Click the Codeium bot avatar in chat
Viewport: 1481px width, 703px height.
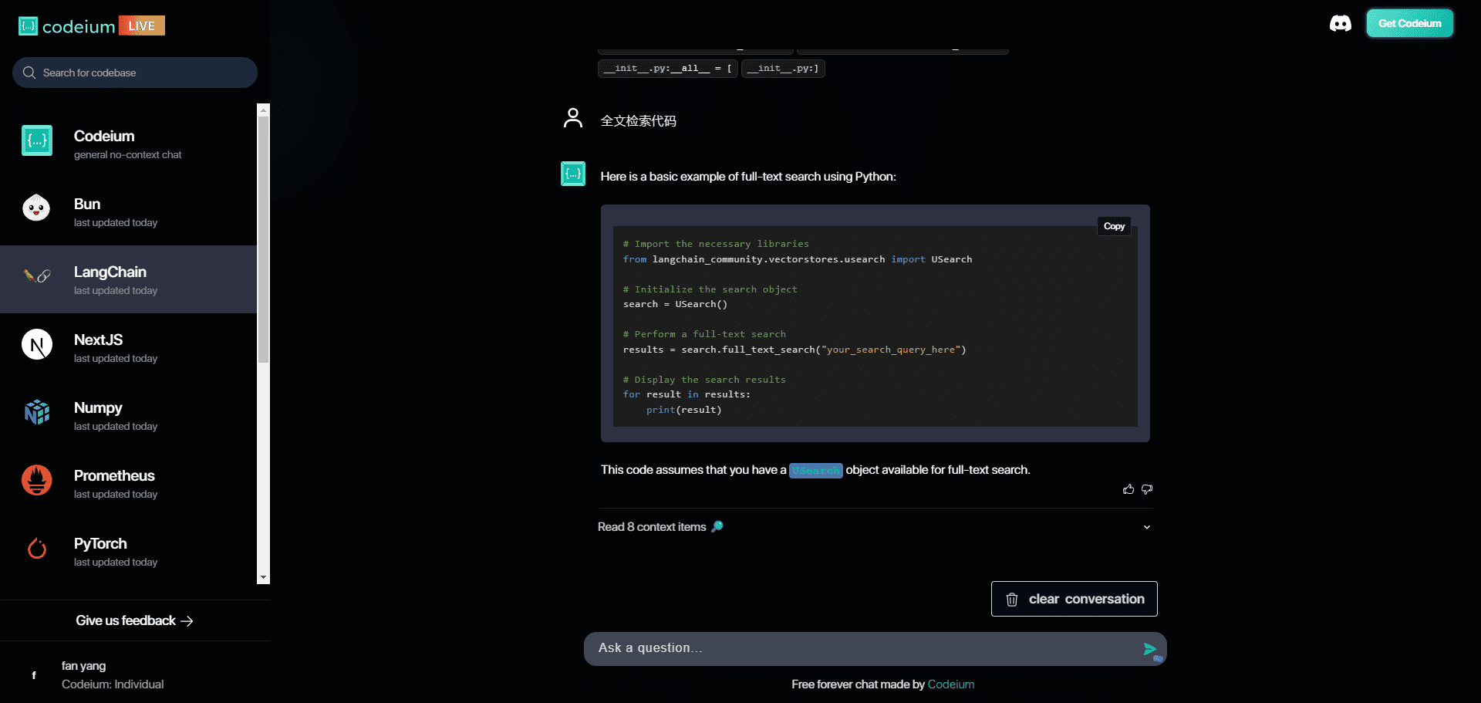[x=573, y=174]
